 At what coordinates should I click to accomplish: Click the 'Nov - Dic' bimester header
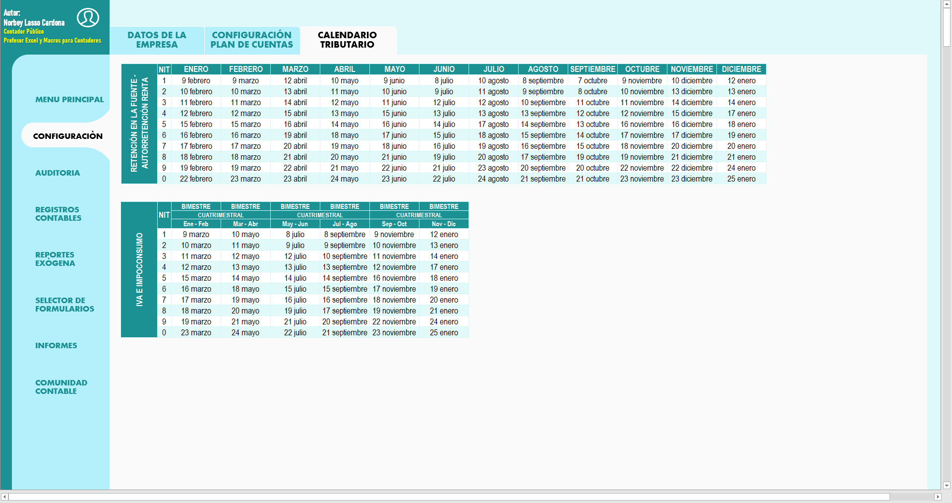coord(444,224)
